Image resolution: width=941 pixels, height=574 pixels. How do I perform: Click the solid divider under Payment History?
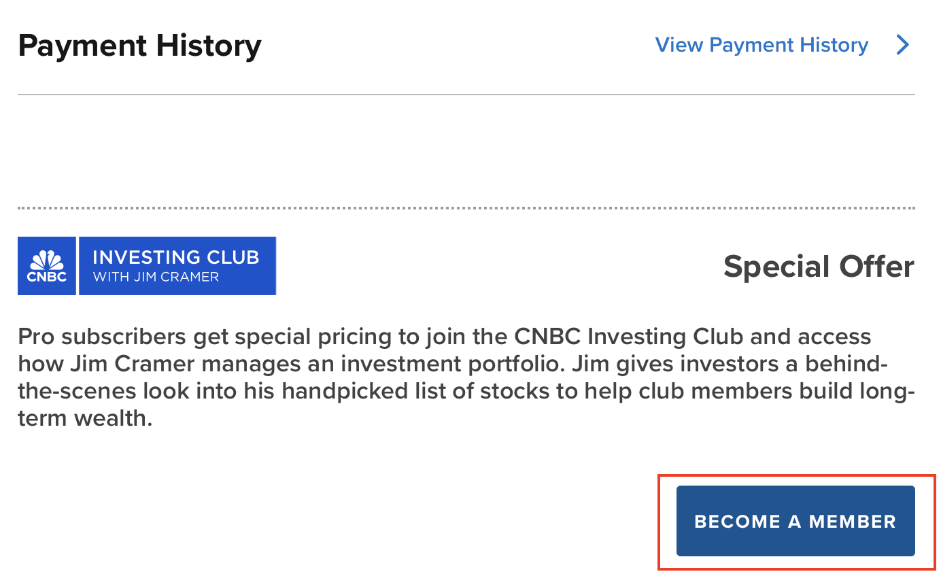[466, 95]
